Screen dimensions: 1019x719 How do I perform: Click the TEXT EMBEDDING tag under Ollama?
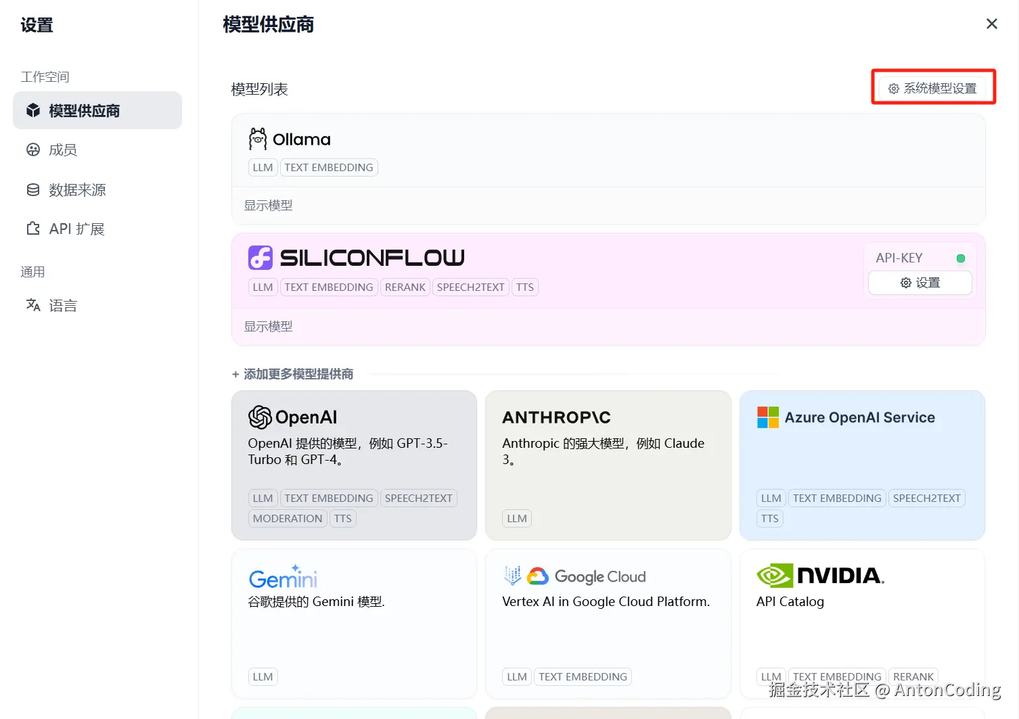pyautogui.click(x=329, y=167)
